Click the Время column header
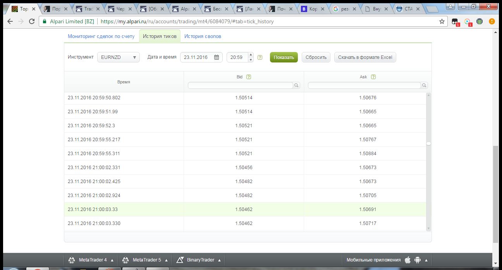This screenshot has width=502, height=270. click(x=124, y=82)
